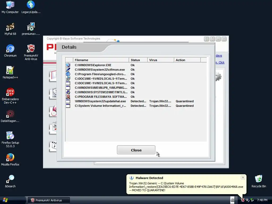Screen dimensions: 272x204
Task: Select the \WINDOWS\system32\updatehal.exe row
Action: tap(136, 101)
